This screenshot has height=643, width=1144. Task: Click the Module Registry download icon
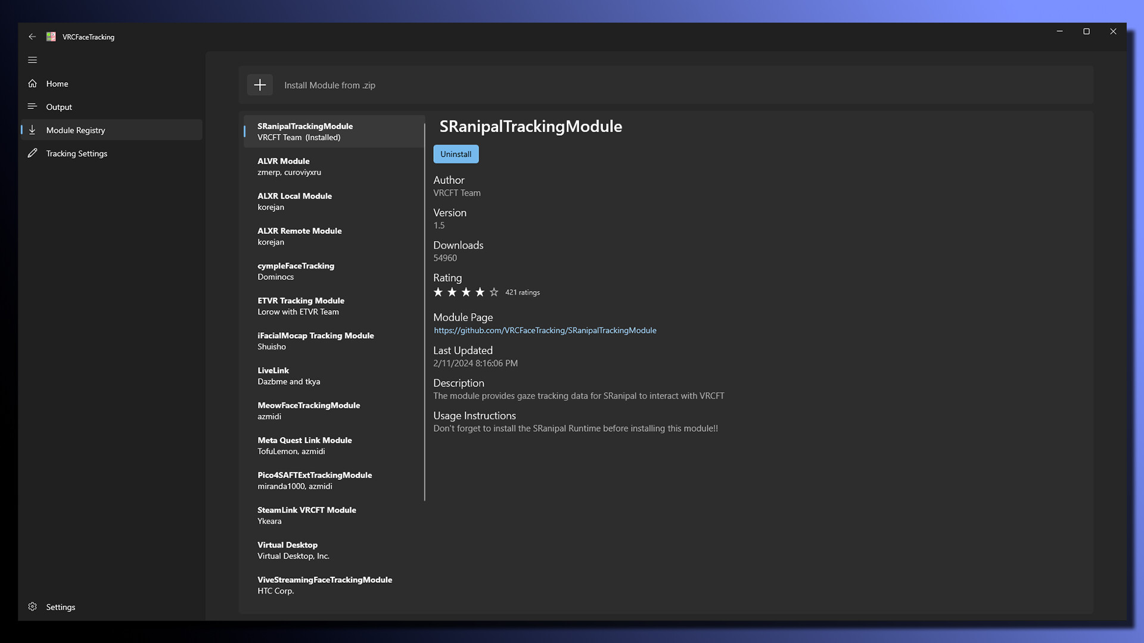(33, 130)
